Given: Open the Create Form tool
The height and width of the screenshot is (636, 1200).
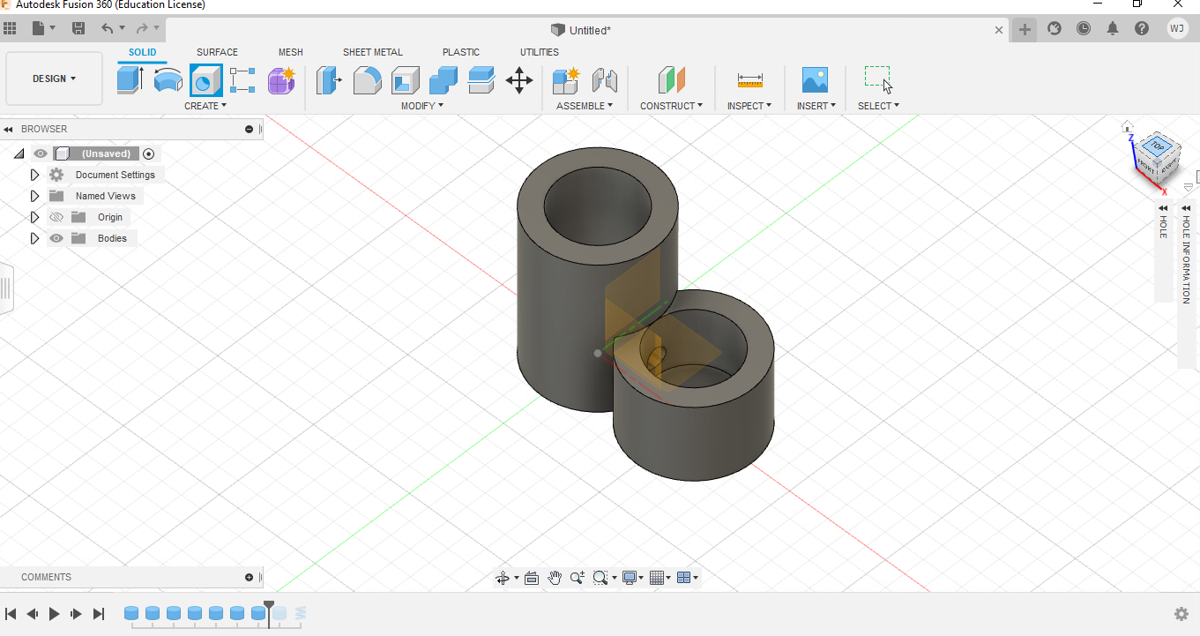Looking at the screenshot, I should pyautogui.click(x=281, y=80).
